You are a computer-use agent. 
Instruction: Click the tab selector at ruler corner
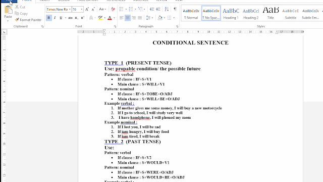(x=4, y=32)
